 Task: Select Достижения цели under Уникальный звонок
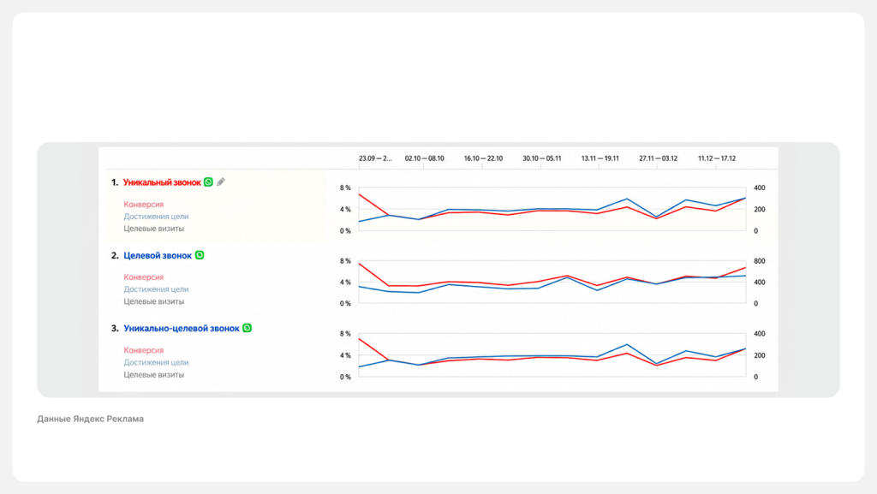156,217
